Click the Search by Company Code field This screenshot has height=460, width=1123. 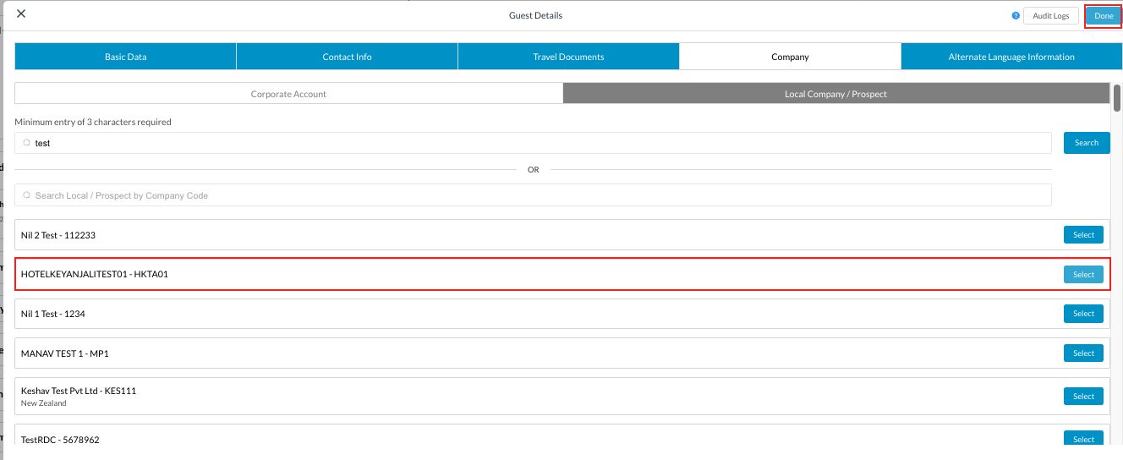tap(533, 195)
